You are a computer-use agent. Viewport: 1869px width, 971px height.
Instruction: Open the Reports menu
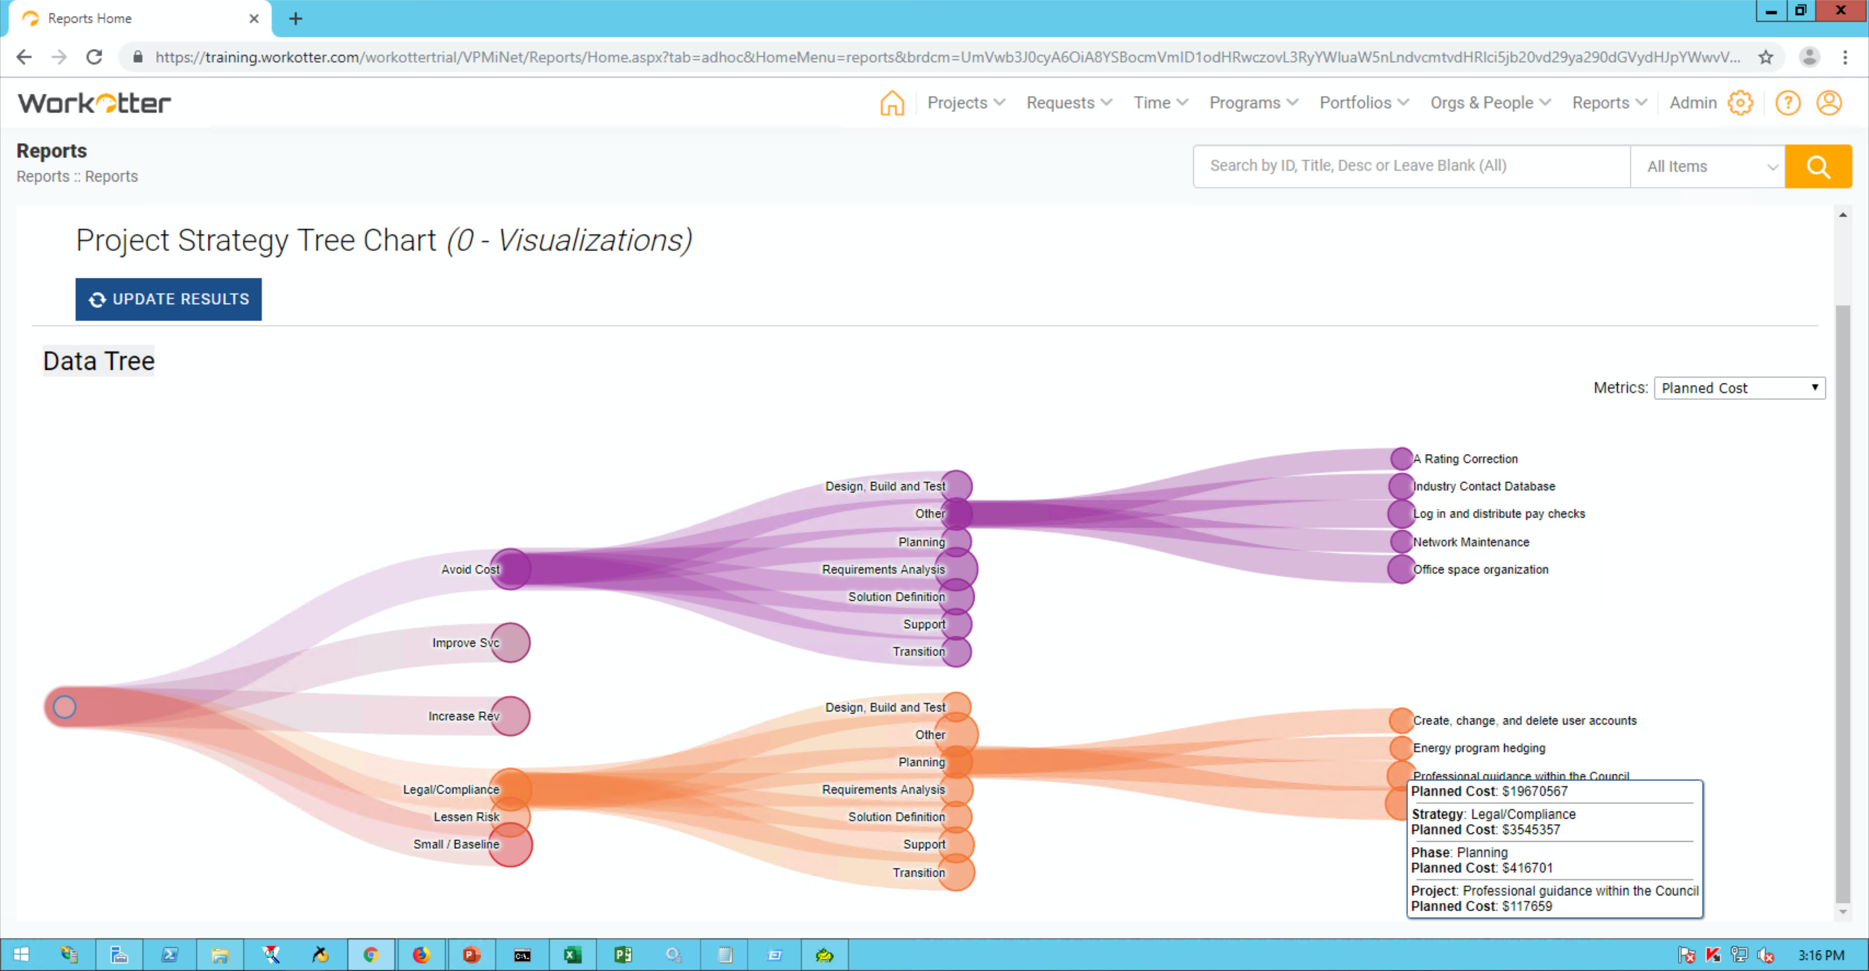(1609, 103)
